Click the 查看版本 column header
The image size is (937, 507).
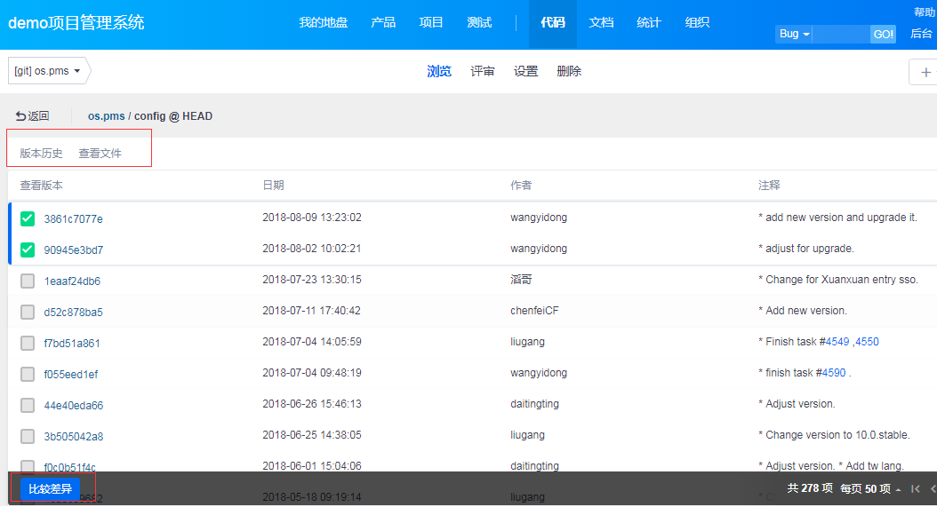41,185
